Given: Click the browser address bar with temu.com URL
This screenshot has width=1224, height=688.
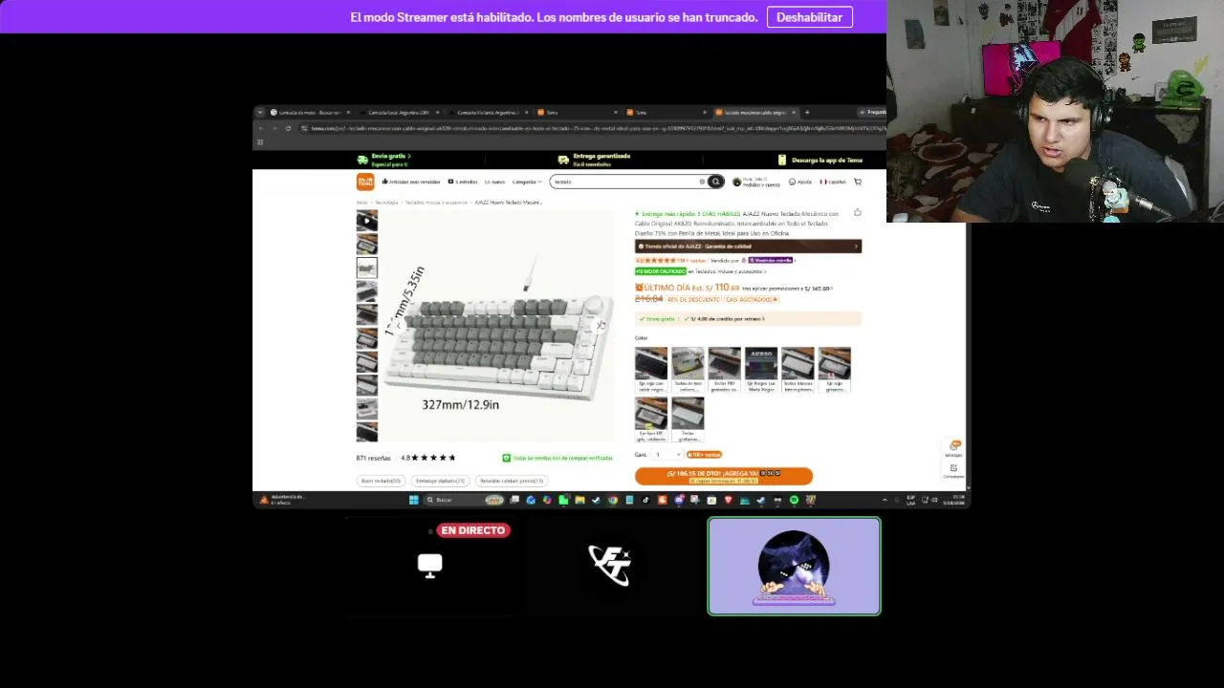Looking at the screenshot, I should tap(593, 128).
